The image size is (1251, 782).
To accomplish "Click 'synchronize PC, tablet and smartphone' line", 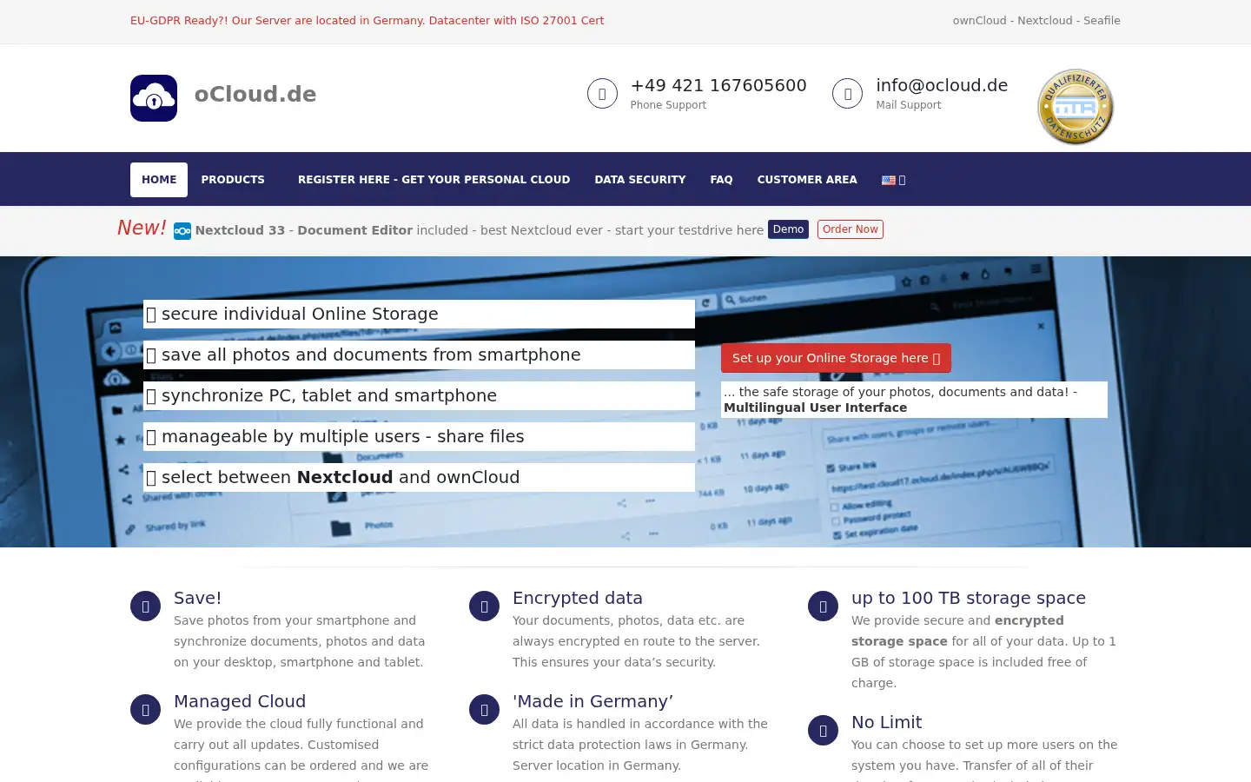I will coord(419,395).
